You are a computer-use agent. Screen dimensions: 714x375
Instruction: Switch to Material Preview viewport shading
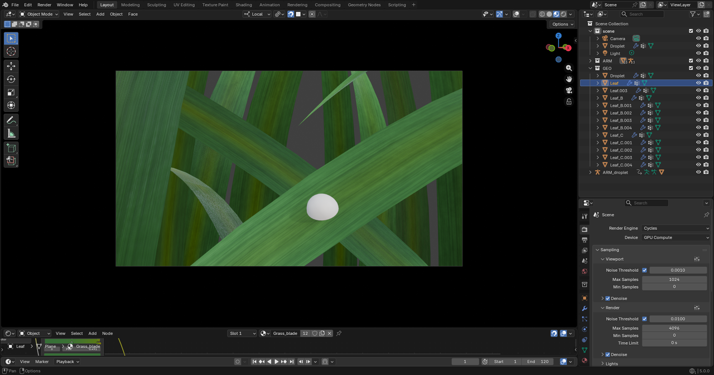[x=556, y=14]
